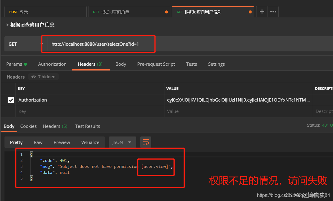
Task: Open the Authorization request tab
Action: tap(52, 64)
